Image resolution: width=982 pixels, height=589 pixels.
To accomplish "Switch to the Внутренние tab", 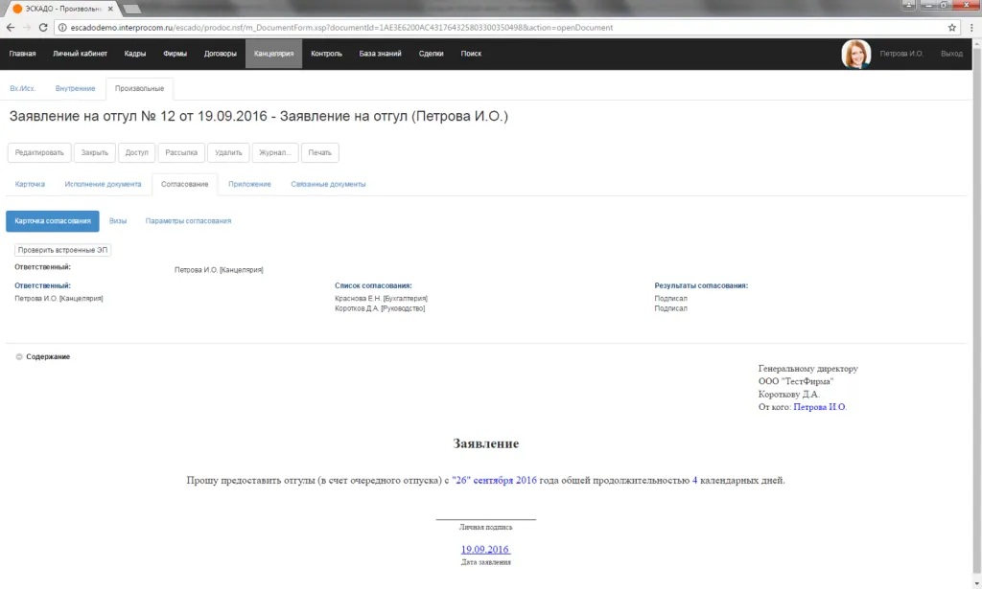I will [75, 89].
